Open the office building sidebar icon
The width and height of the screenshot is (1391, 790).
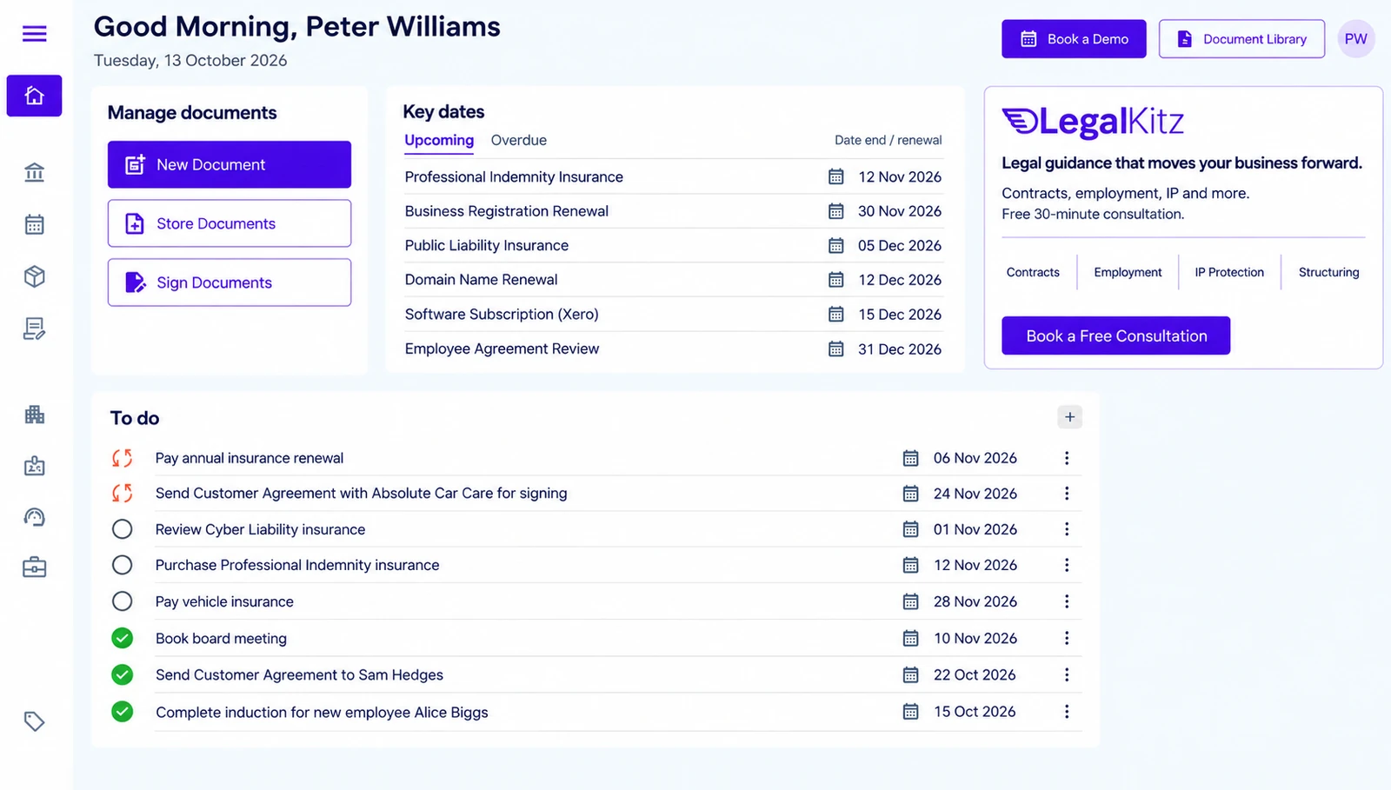click(x=35, y=415)
